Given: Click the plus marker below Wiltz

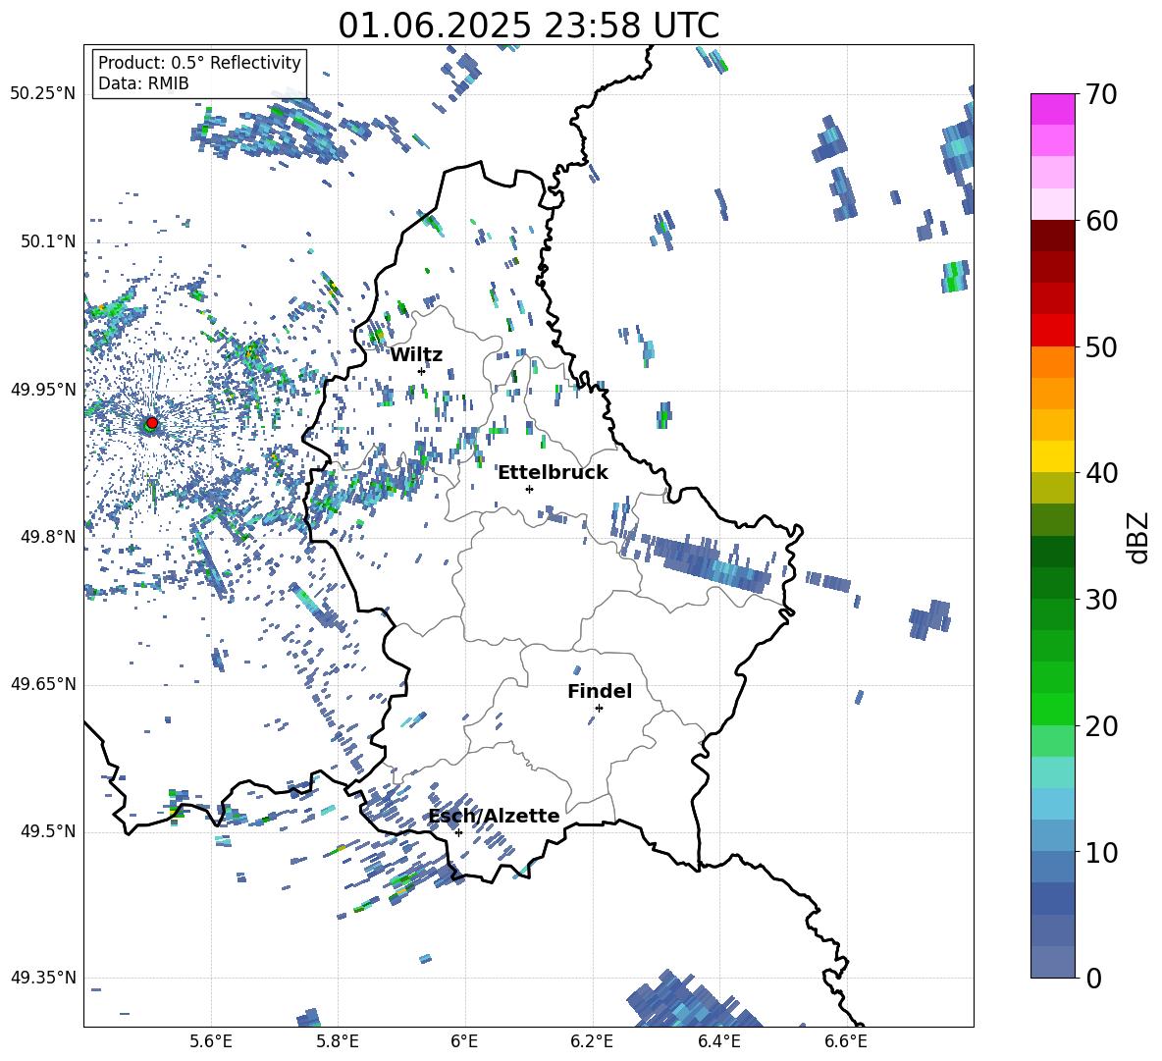Looking at the screenshot, I should coord(422,371).
